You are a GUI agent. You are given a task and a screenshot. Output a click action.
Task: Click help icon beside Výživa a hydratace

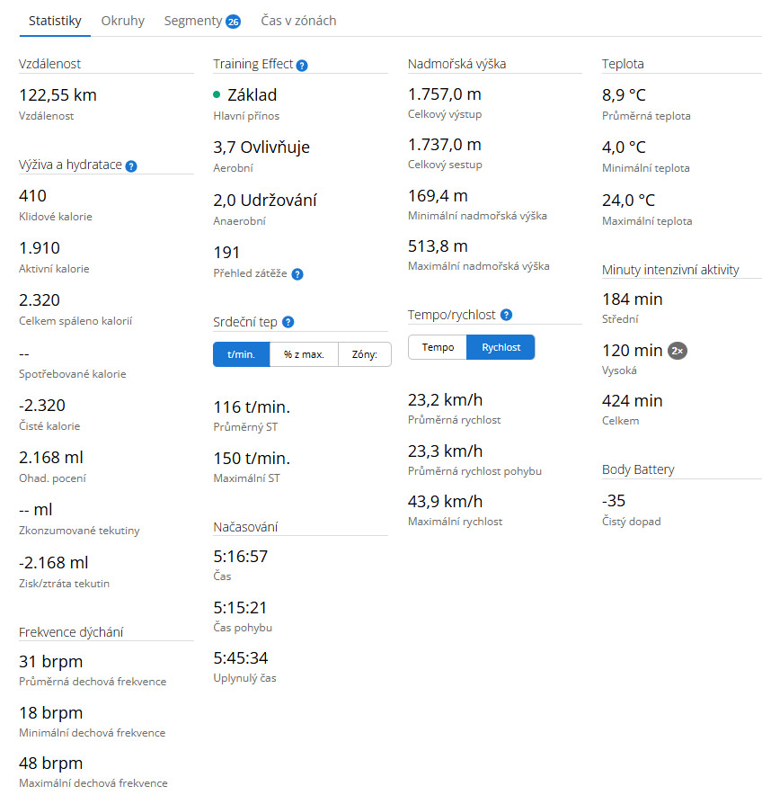[x=131, y=166]
